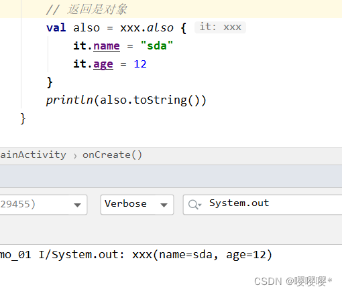Click the number 12 literal
Screen dimensions: 342x293
click(140, 64)
